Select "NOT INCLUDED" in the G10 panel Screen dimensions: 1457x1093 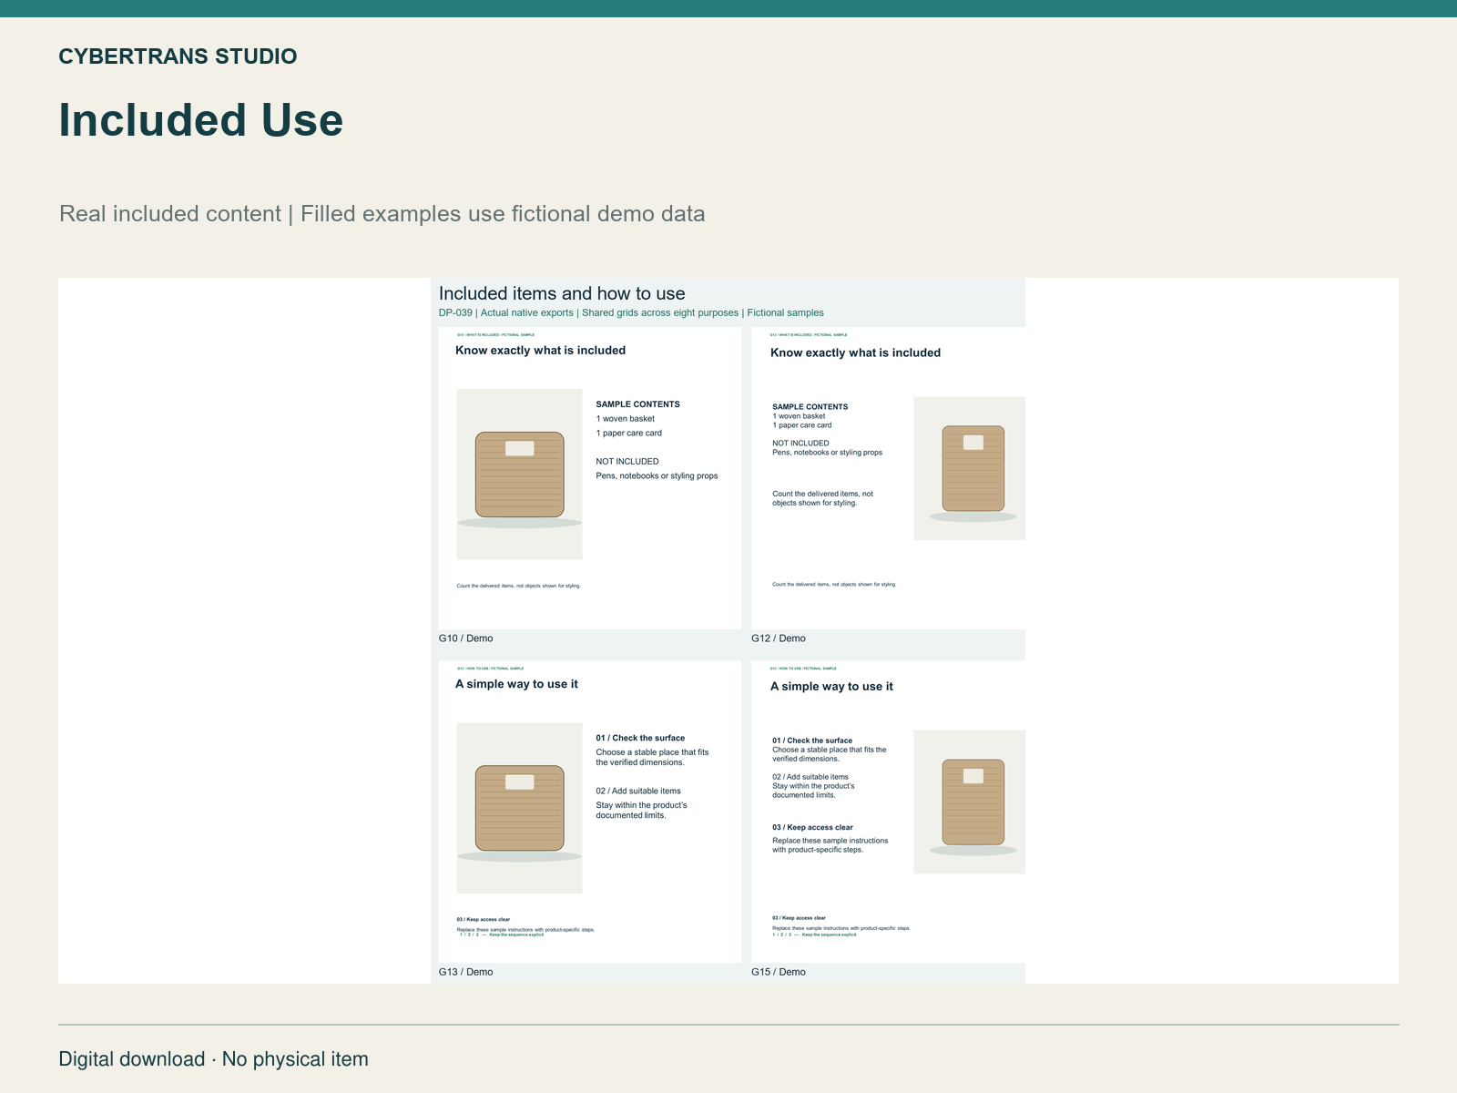pos(627,462)
